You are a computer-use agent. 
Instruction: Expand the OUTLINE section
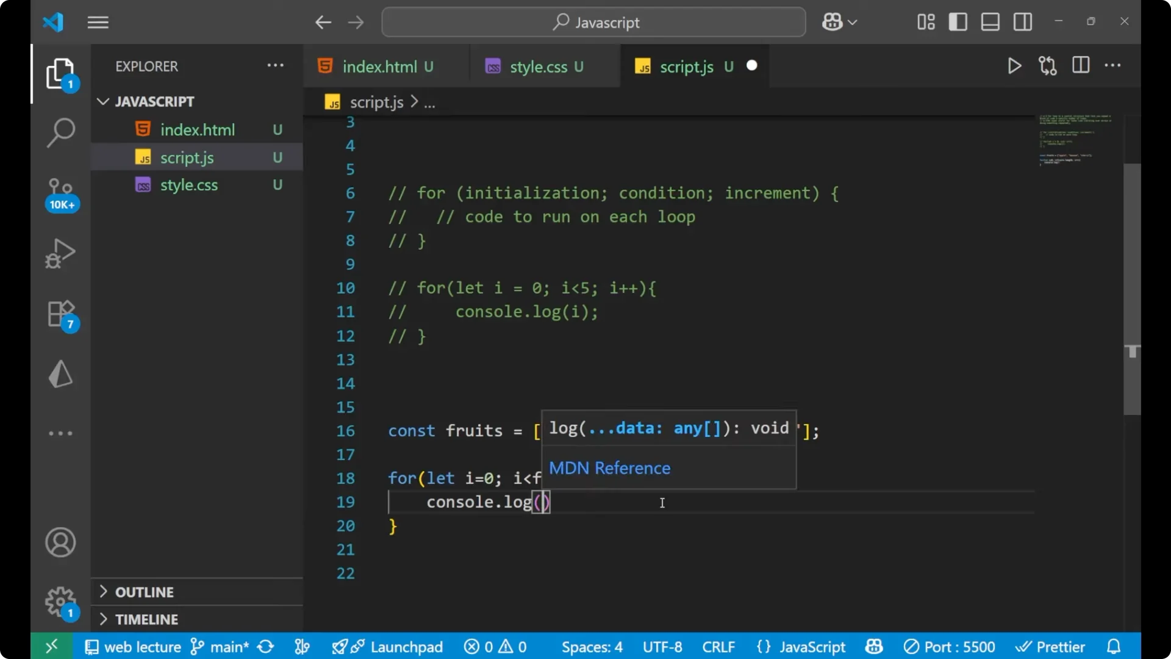point(145,592)
